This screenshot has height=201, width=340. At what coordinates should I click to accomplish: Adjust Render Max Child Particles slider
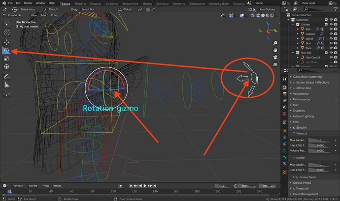(320, 170)
